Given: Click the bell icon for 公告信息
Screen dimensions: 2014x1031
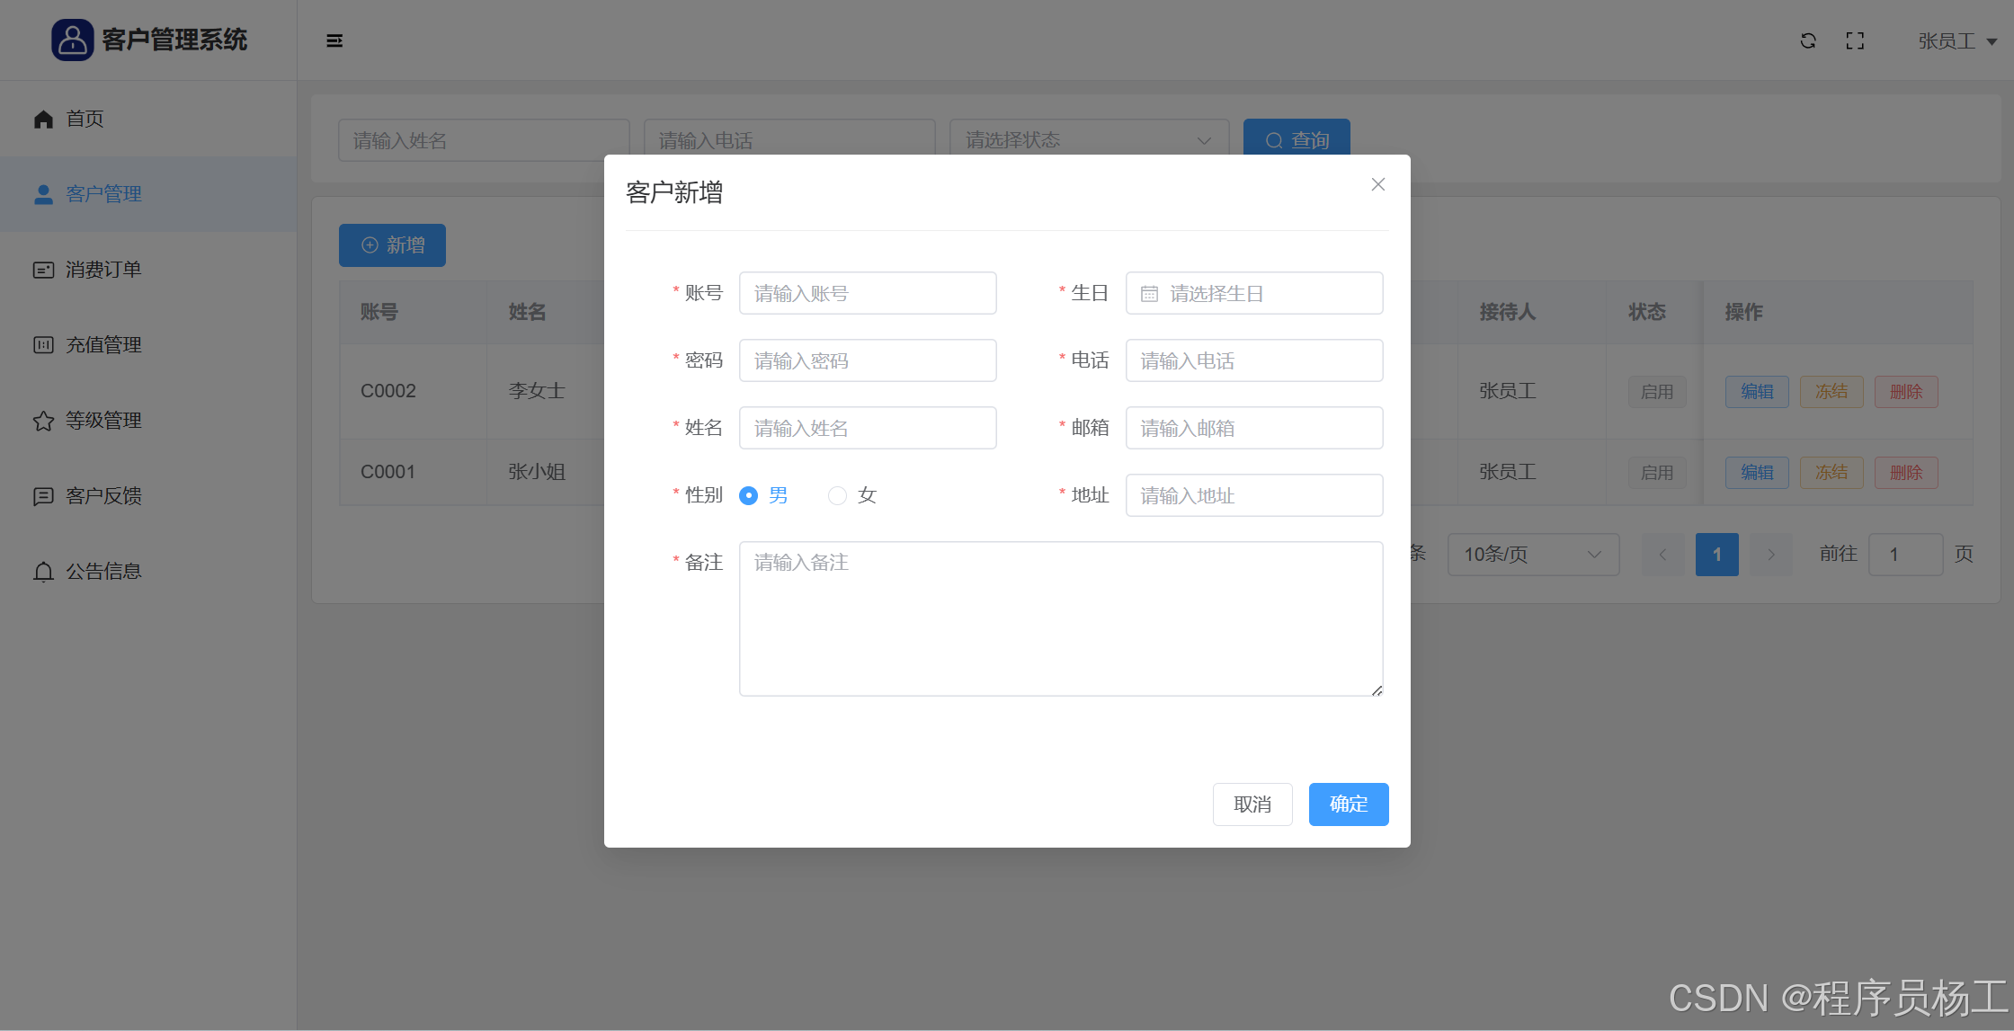Looking at the screenshot, I should click(x=43, y=572).
